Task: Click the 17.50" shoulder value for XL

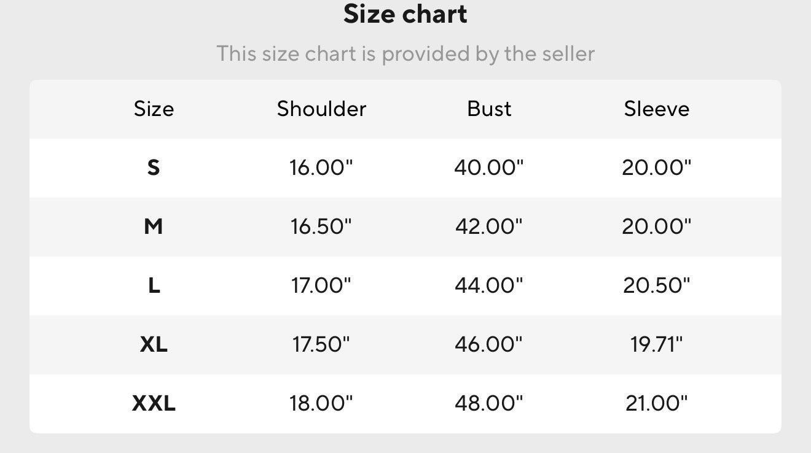Action: pos(321,344)
